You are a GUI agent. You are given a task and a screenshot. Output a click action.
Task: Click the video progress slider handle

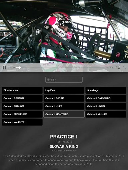[x=19, y=67]
